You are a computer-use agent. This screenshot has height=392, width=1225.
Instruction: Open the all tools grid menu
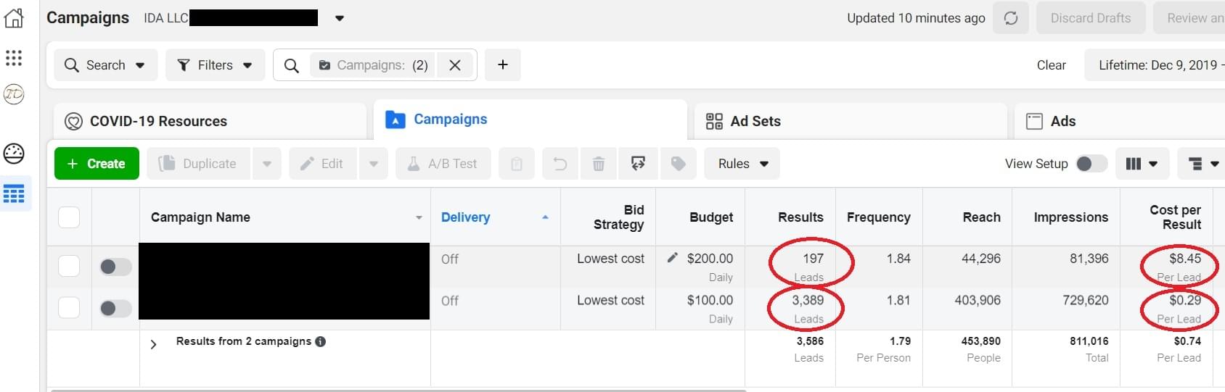click(x=14, y=58)
